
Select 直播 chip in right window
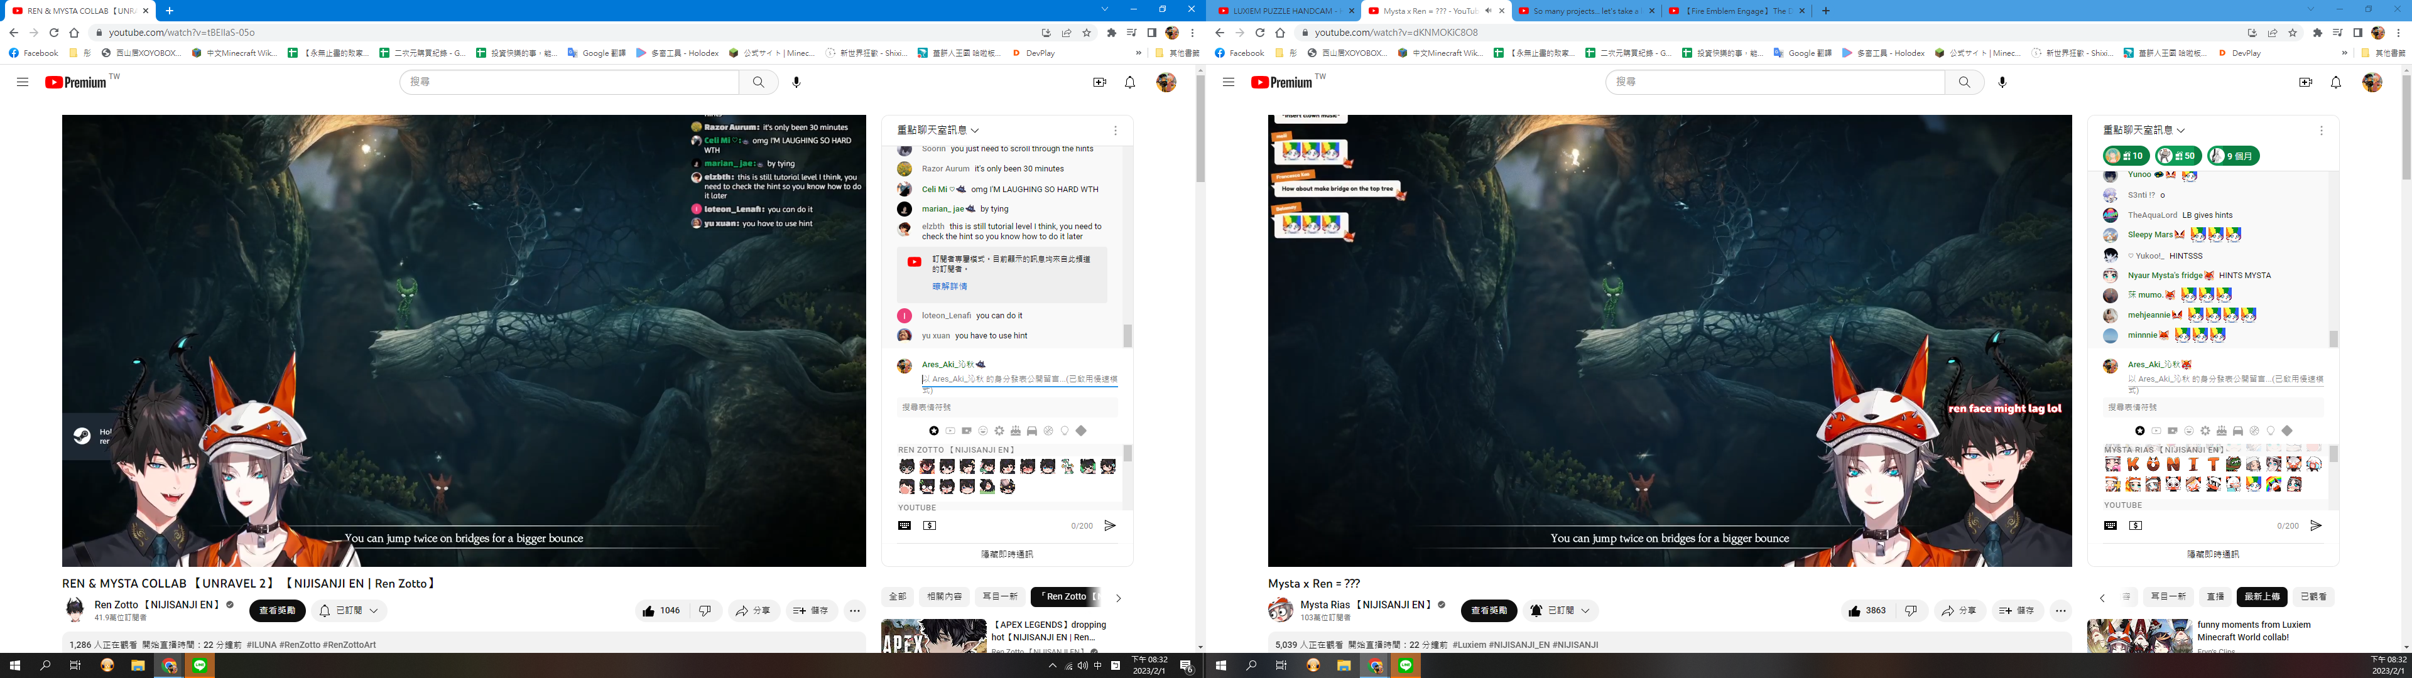tap(2215, 596)
